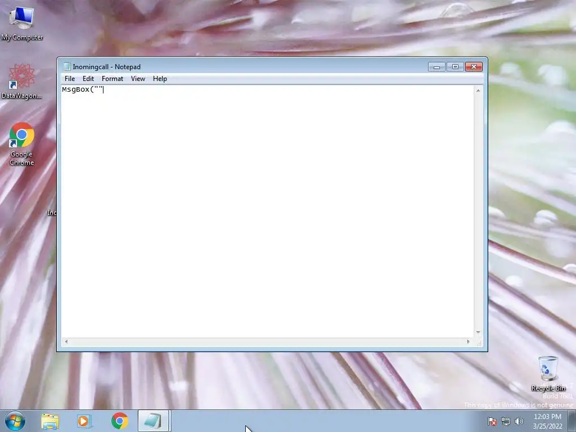Image resolution: width=576 pixels, height=432 pixels.
Task: Click the Notepad document icon in title bar
Action: coord(67,66)
